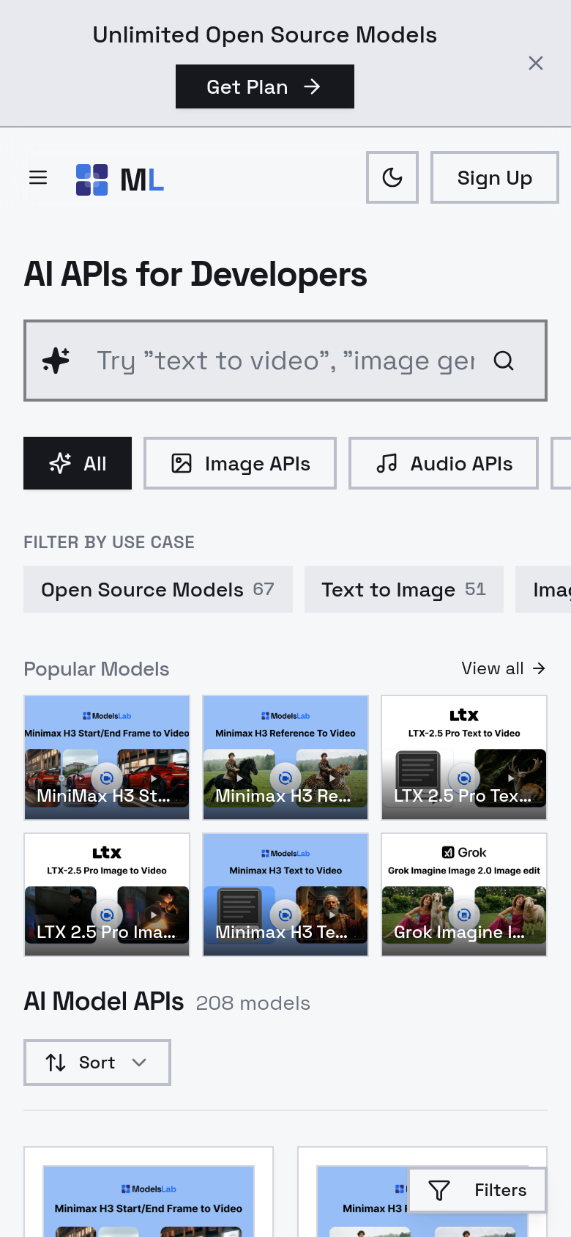
Task: Close the Unlimited Open Source Models banner
Action: click(536, 63)
